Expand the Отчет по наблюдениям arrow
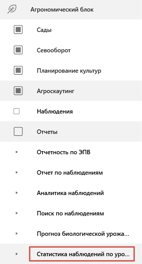 coord(17,172)
